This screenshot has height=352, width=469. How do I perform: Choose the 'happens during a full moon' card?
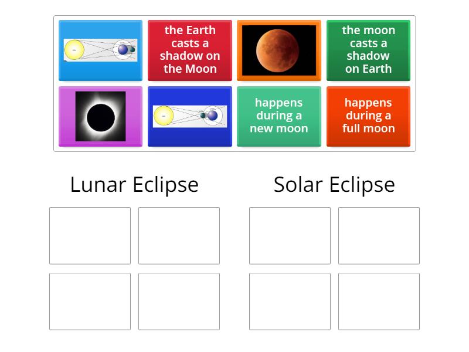click(368, 116)
